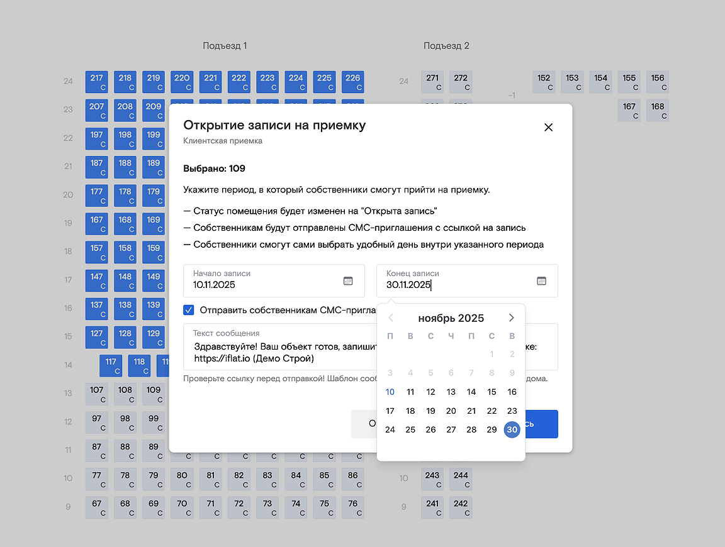Screen dimensions: 725x547
Task: Click apartment tile 244 in Подъезд 2
Action: click(x=461, y=479)
